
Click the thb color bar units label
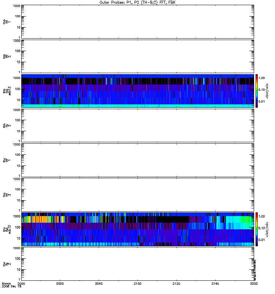coord(267,91)
